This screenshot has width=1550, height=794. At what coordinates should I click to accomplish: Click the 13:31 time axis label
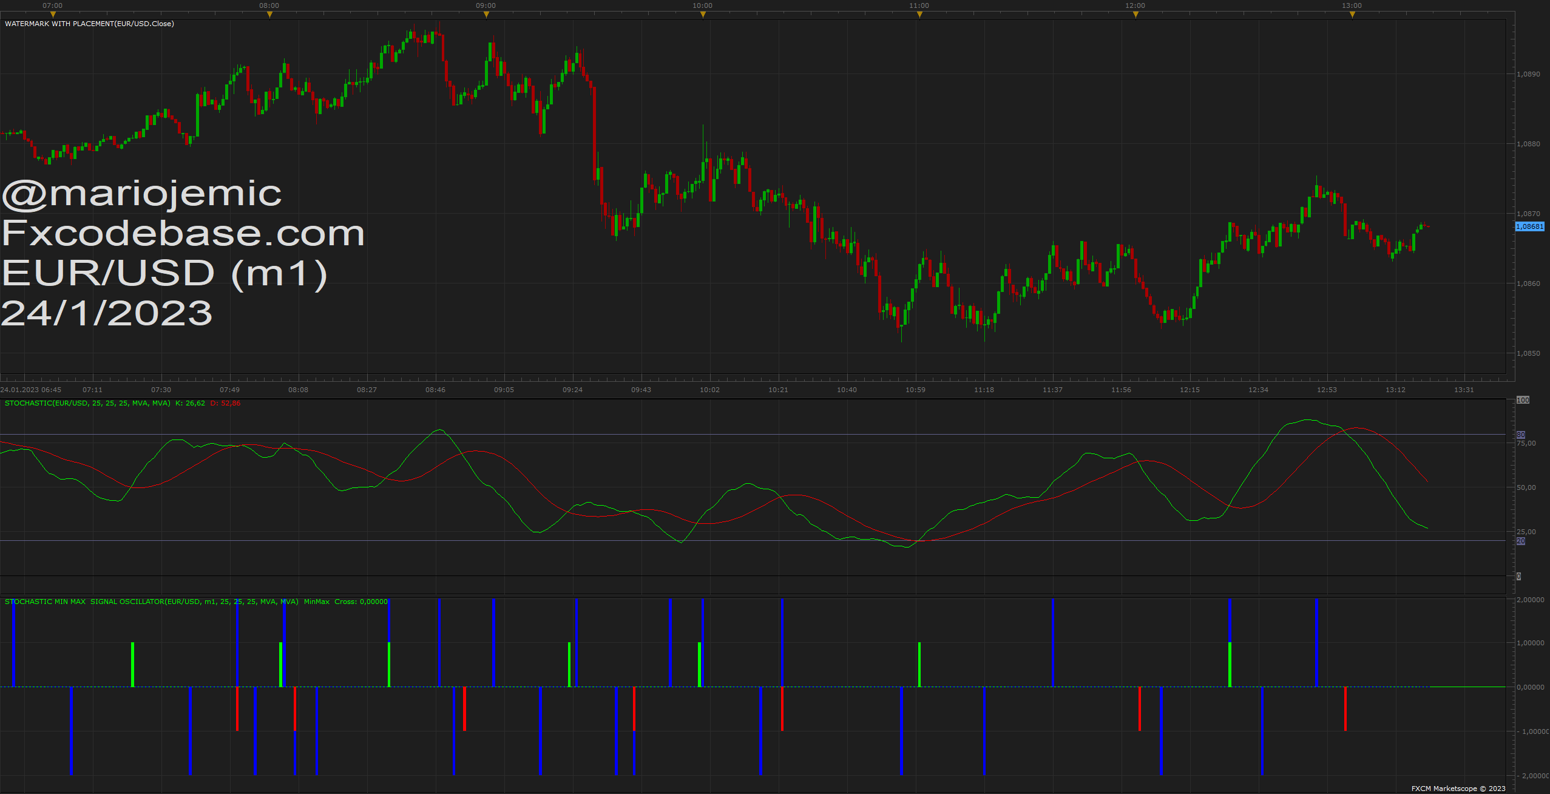point(1464,390)
